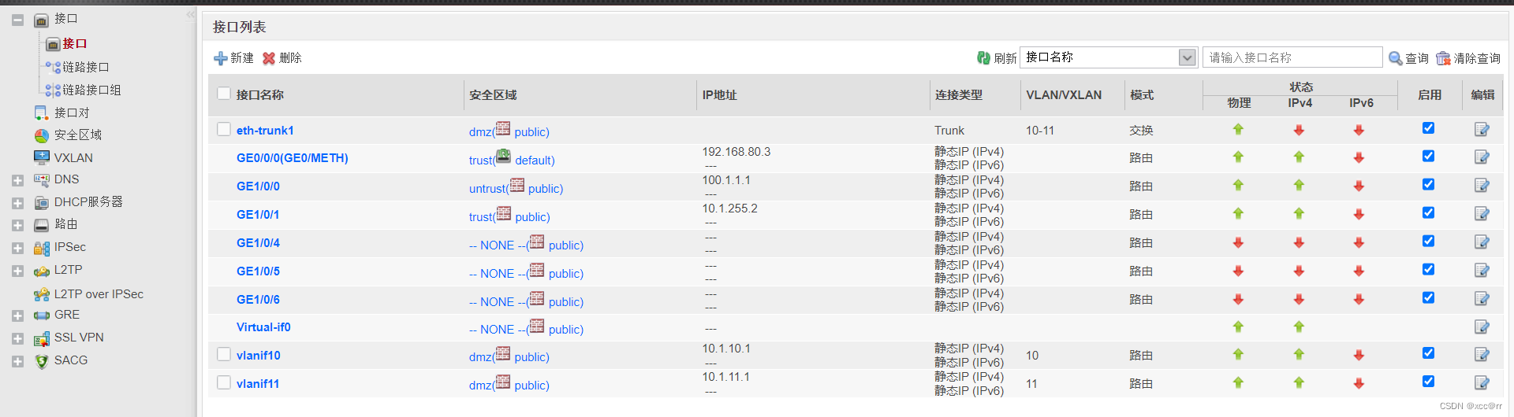This screenshot has width=1514, height=417.
Task: Open the eth-trunk1 interface link
Action: [x=265, y=131]
